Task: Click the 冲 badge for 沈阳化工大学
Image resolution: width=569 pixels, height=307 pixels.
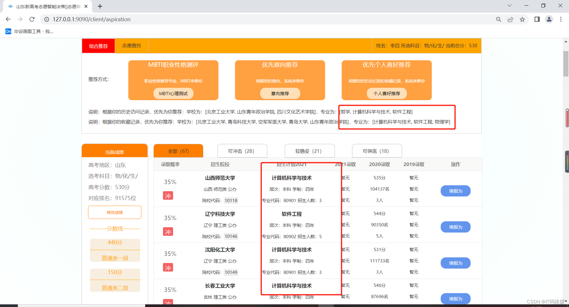Action: tap(168, 268)
